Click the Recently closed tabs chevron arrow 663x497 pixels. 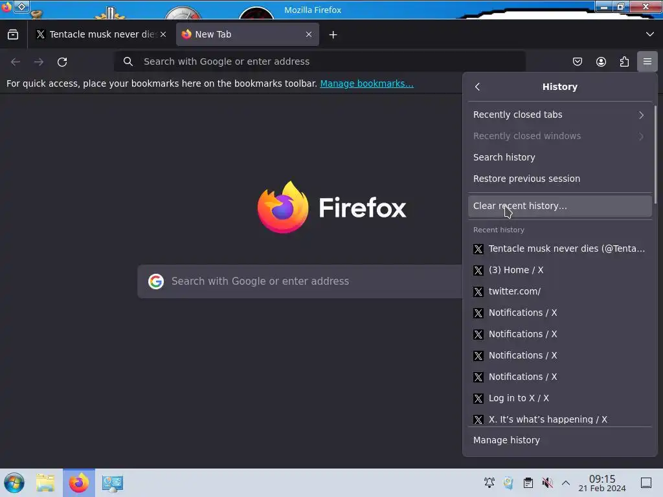[642, 115]
